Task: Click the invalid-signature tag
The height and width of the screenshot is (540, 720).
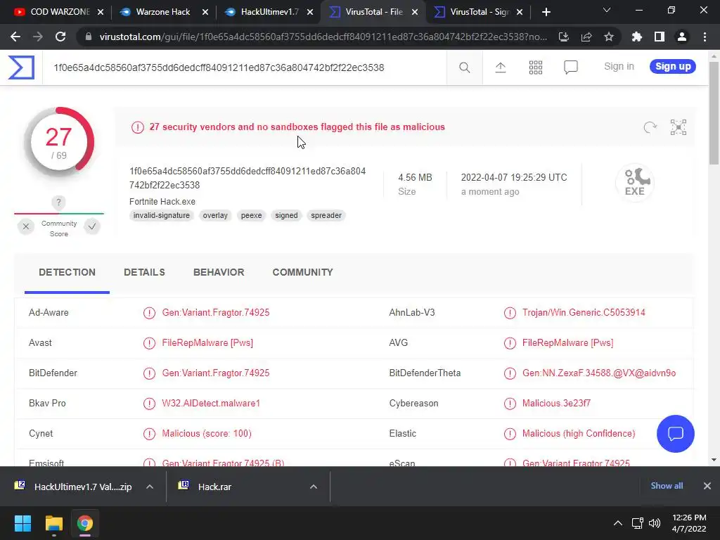Action: (161, 215)
